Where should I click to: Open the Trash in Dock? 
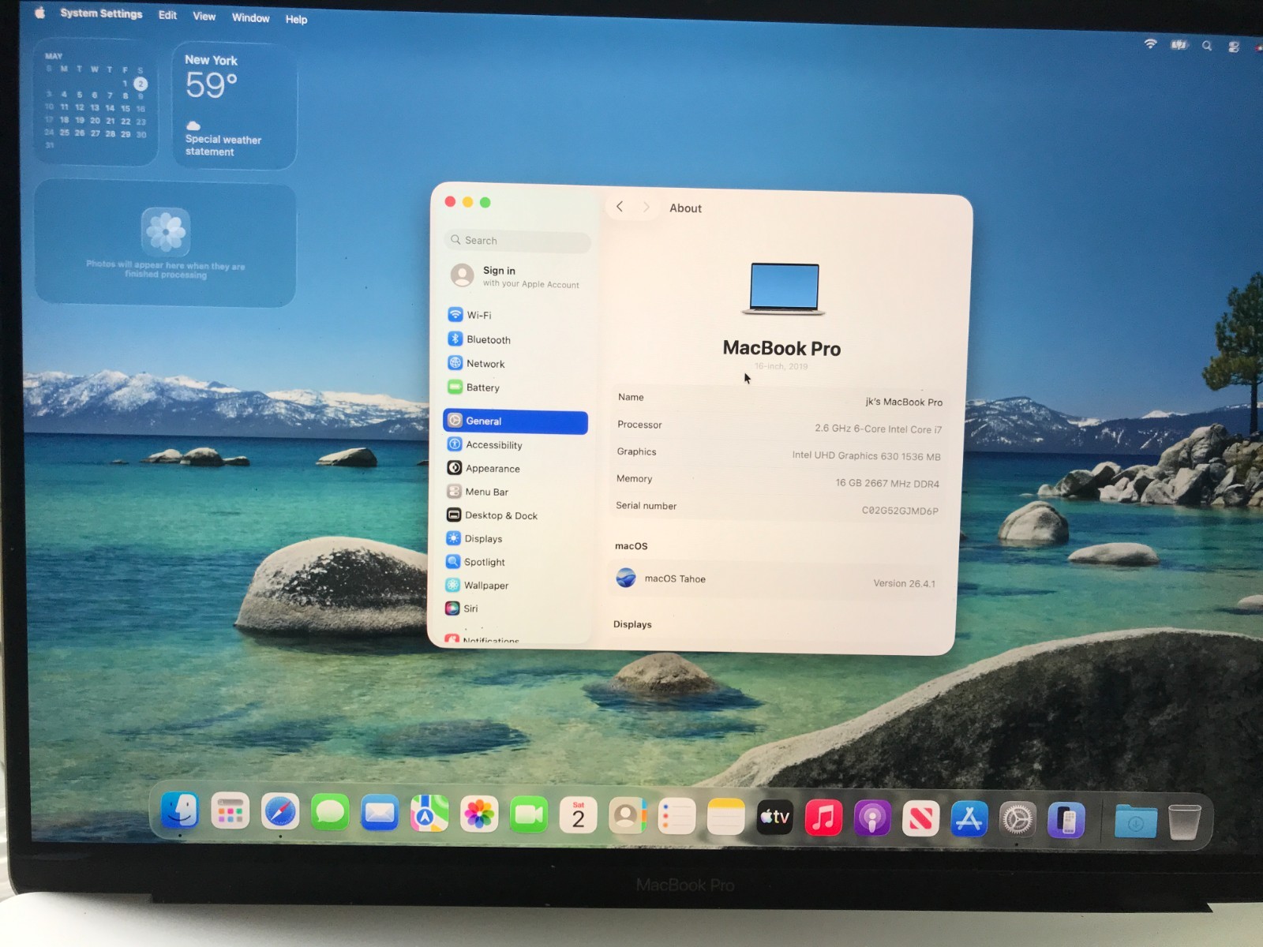tap(1184, 822)
